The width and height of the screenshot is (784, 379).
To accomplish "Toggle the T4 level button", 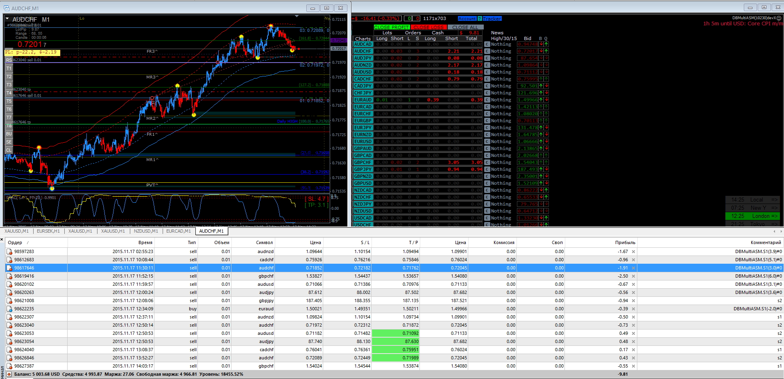I will coord(9,93).
